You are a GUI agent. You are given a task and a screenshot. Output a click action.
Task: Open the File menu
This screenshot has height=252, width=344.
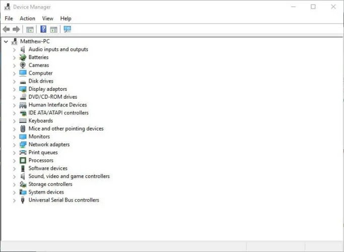[x=9, y=19]
